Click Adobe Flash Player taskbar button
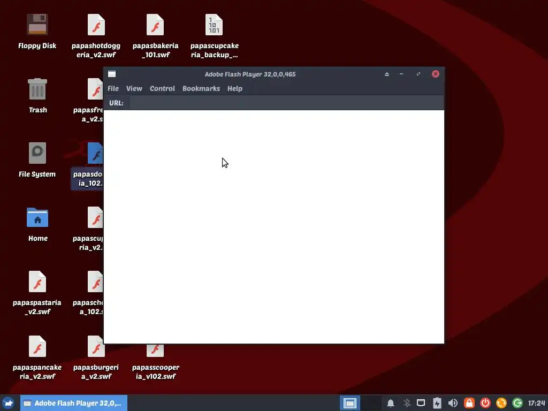The height and width of the screenshot is (411, 548). coord(74,403)
